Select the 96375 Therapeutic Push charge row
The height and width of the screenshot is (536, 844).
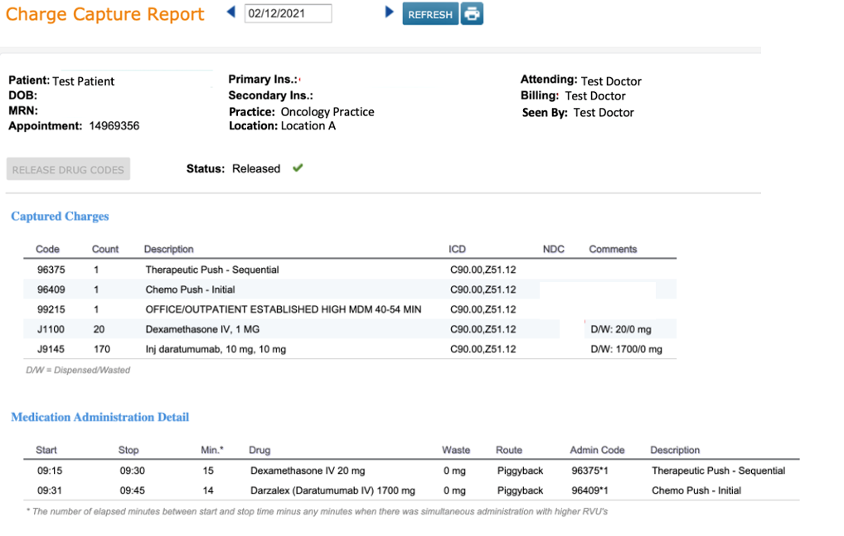pos(212,270)
